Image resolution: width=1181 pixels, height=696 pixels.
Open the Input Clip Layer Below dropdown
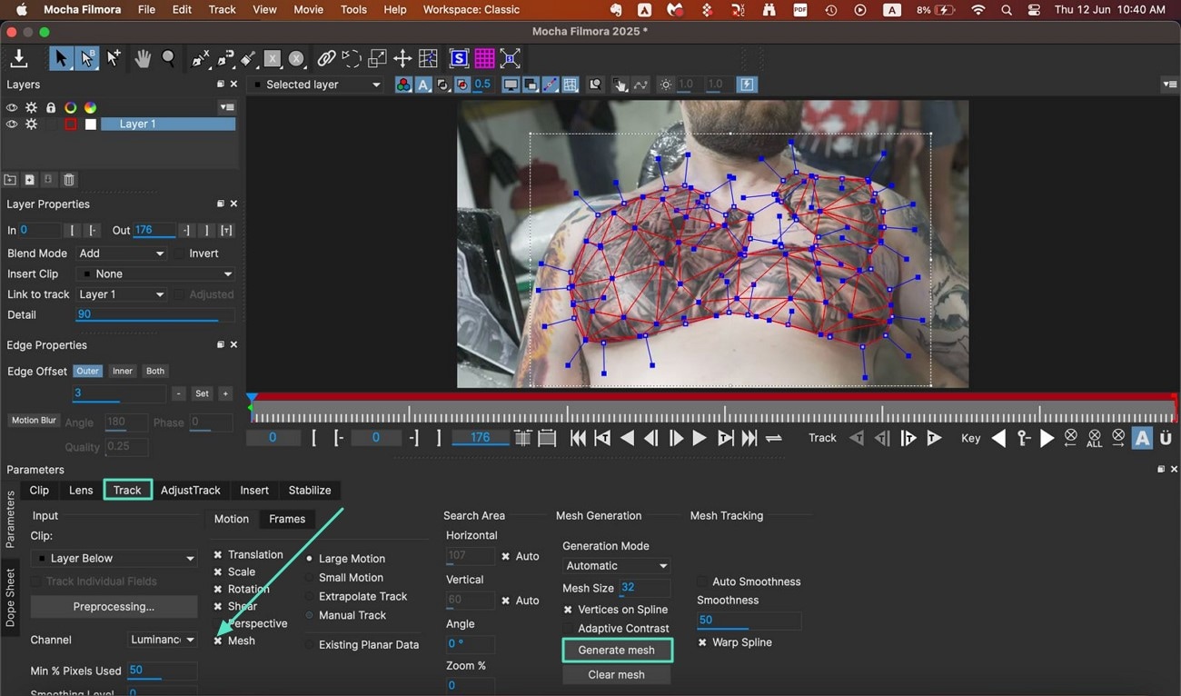[114, 558]
